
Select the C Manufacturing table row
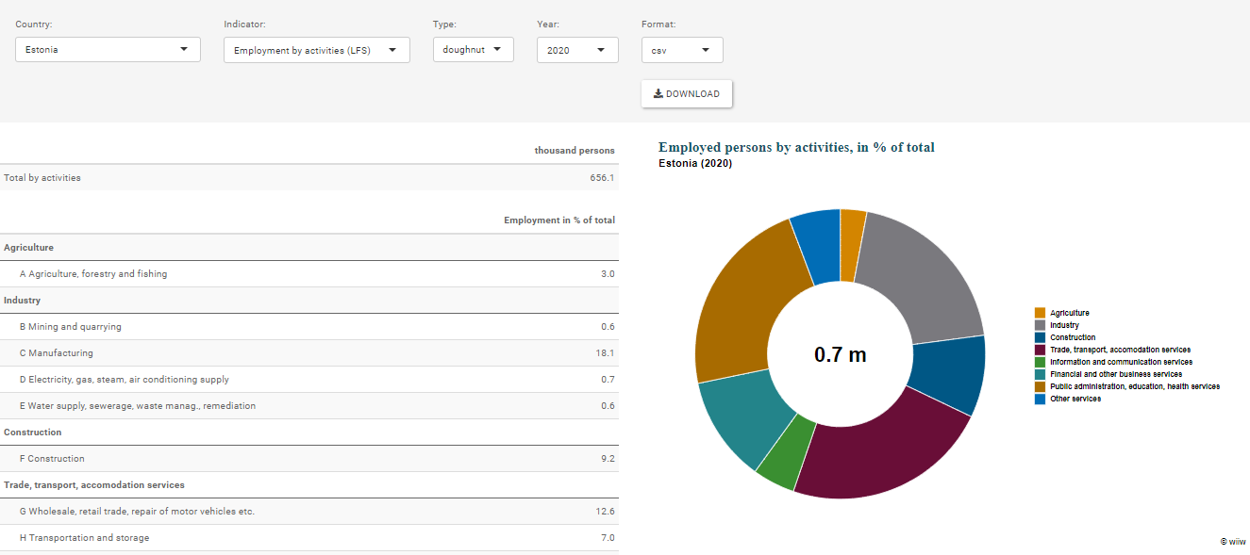[x=309, y=353]
